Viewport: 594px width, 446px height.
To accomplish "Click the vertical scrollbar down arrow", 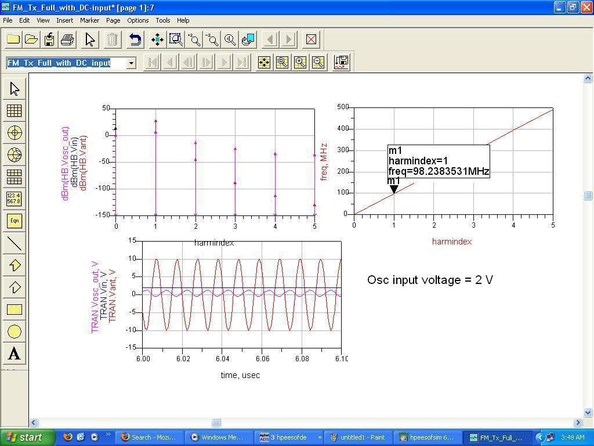I will pos(588,413).
